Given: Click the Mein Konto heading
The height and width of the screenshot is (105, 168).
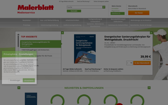Looking at the screenshot, I should pos(116,6).
